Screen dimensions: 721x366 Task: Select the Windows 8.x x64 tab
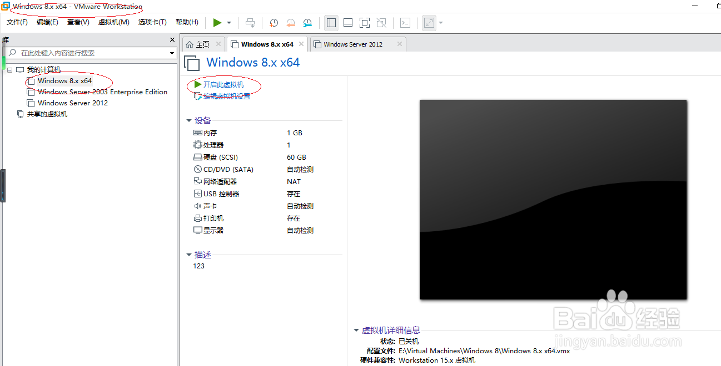point(267,44)
